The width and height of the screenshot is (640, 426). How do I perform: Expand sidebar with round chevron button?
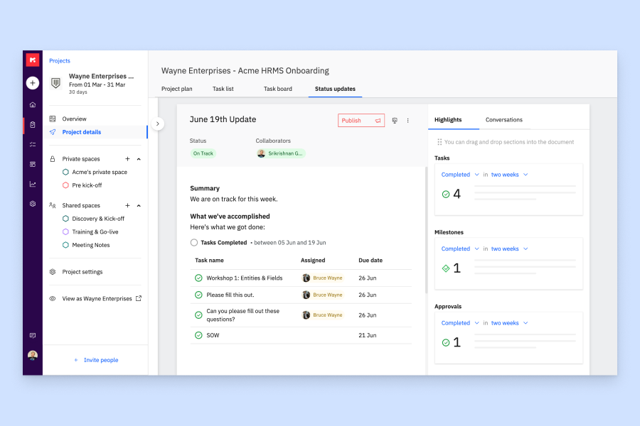(x=158, y=124)
